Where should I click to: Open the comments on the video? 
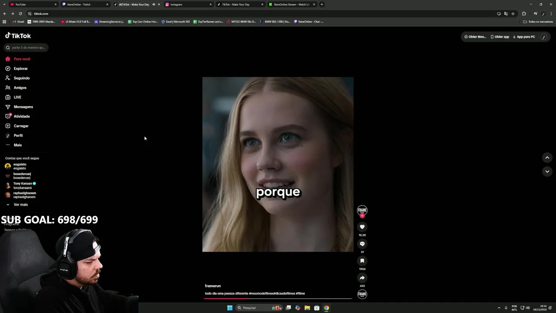362,244
